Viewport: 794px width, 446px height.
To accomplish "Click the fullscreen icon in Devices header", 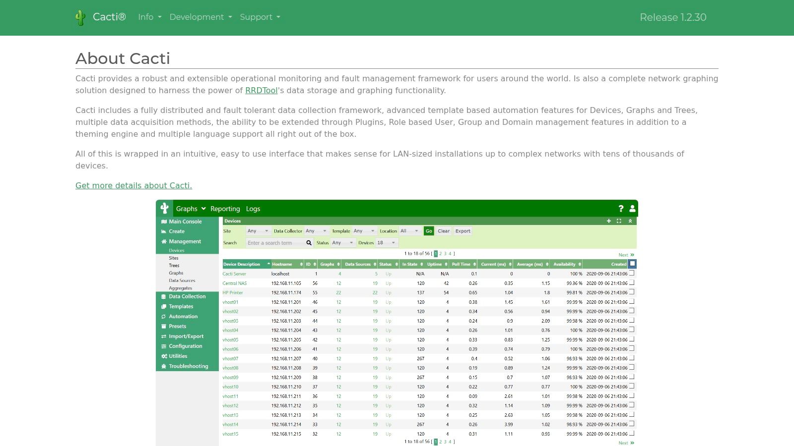I will 619,221.
